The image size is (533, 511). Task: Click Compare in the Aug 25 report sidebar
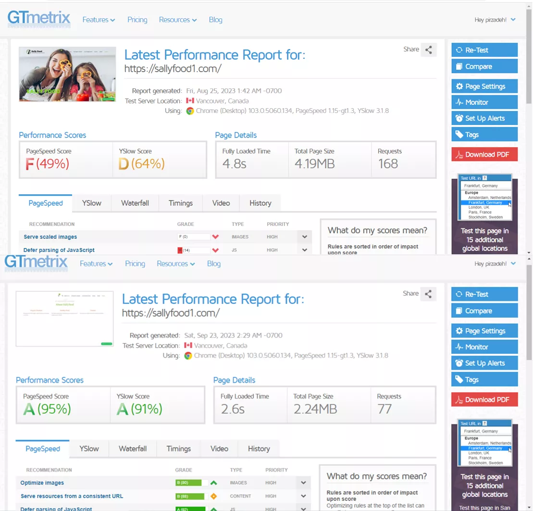pyautogui.click(x=484, y=66)
